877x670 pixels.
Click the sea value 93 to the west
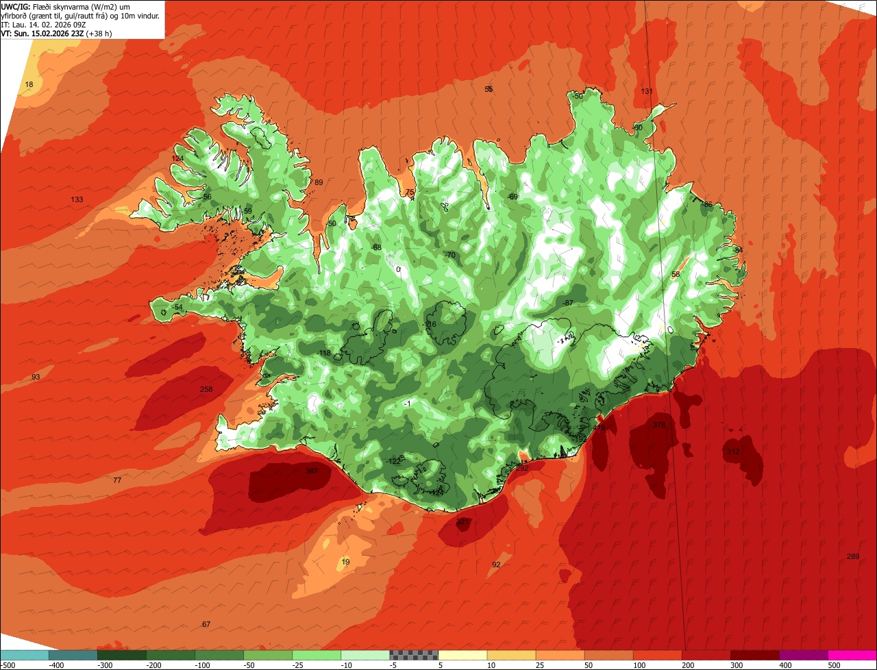[36, 377]
